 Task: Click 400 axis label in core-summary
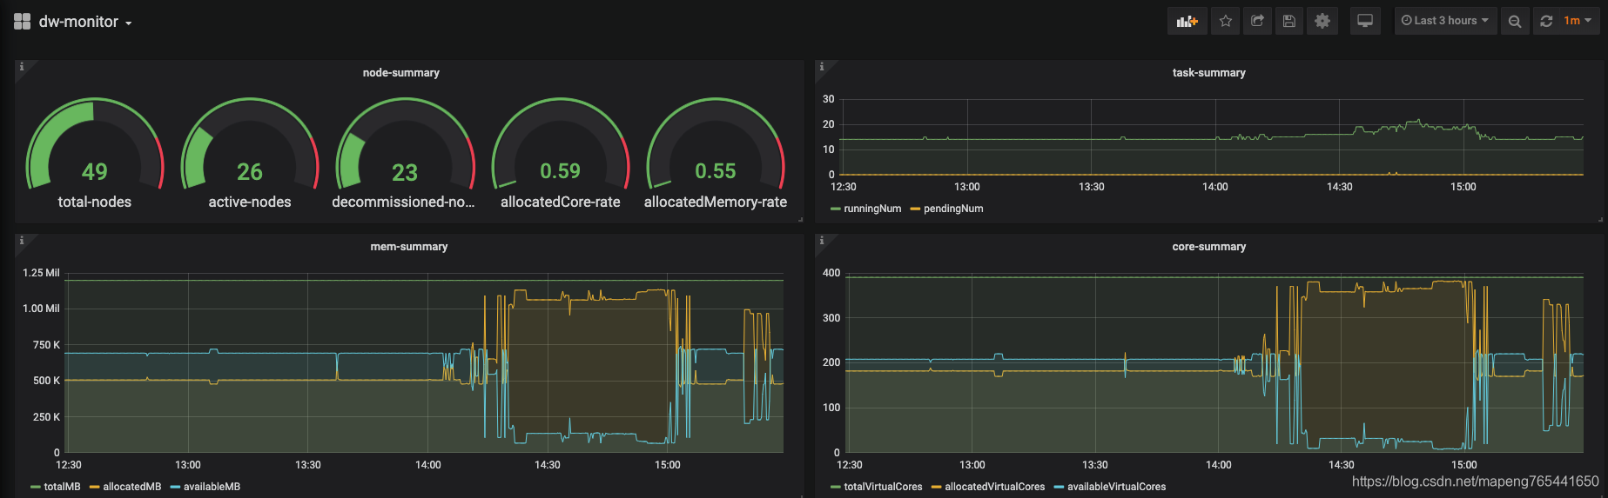click(831, 273)
